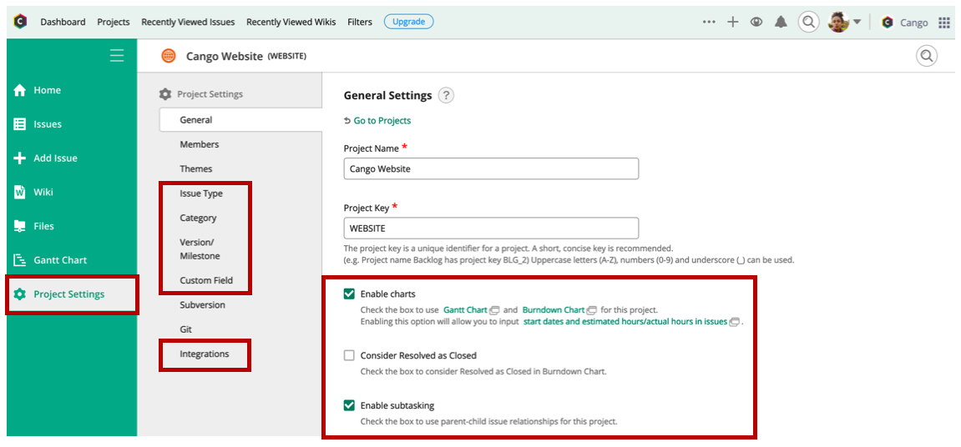Click the Cango Website project globe icon
This screenshot has height=447, width=961.
[169, 56]
